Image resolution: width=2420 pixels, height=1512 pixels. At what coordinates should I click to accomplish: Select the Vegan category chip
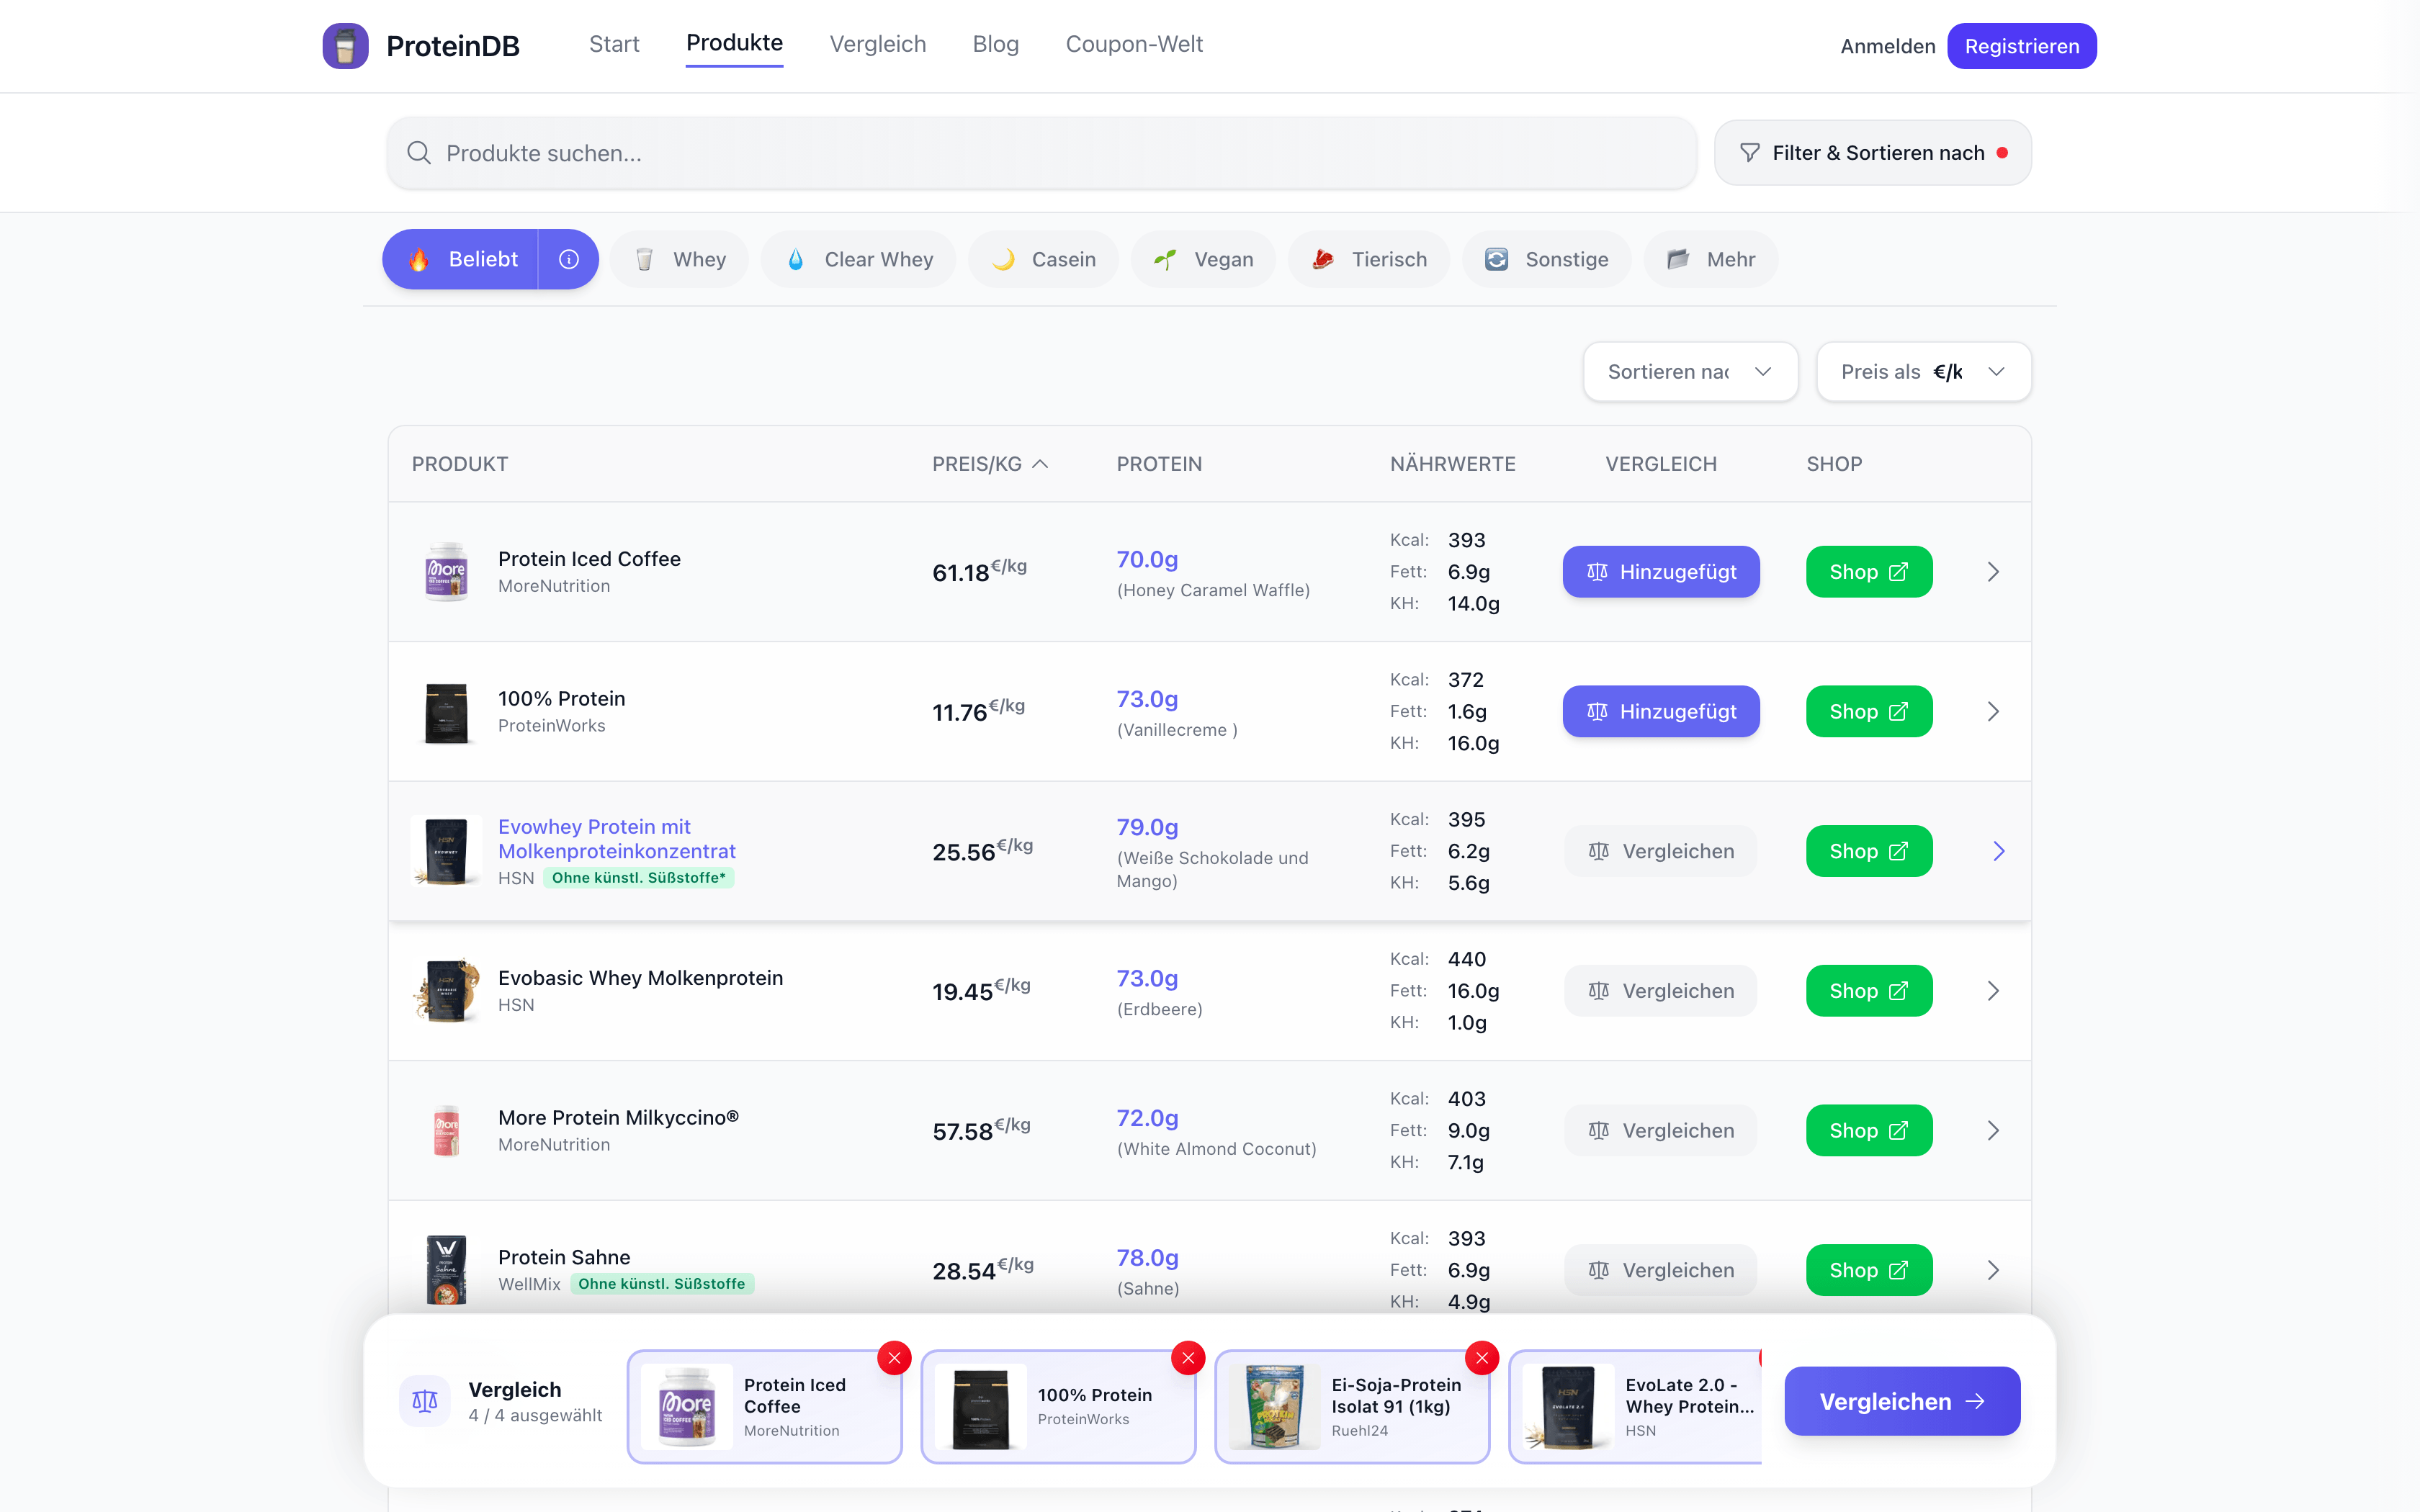point(1203,259)
